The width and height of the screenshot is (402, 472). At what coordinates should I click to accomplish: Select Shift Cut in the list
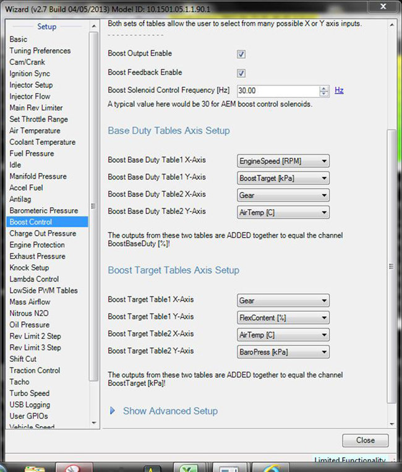[23, 359]
